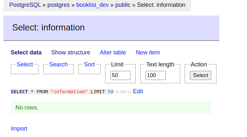Click the "Select: information" page heading

48,28
